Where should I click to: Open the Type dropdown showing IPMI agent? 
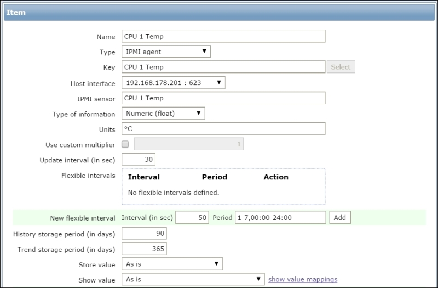pyautogui.click(x=166, y=52)
